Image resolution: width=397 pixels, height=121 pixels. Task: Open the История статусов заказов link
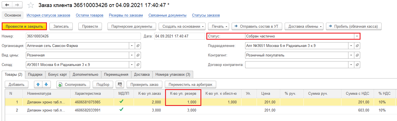[48, 15]
